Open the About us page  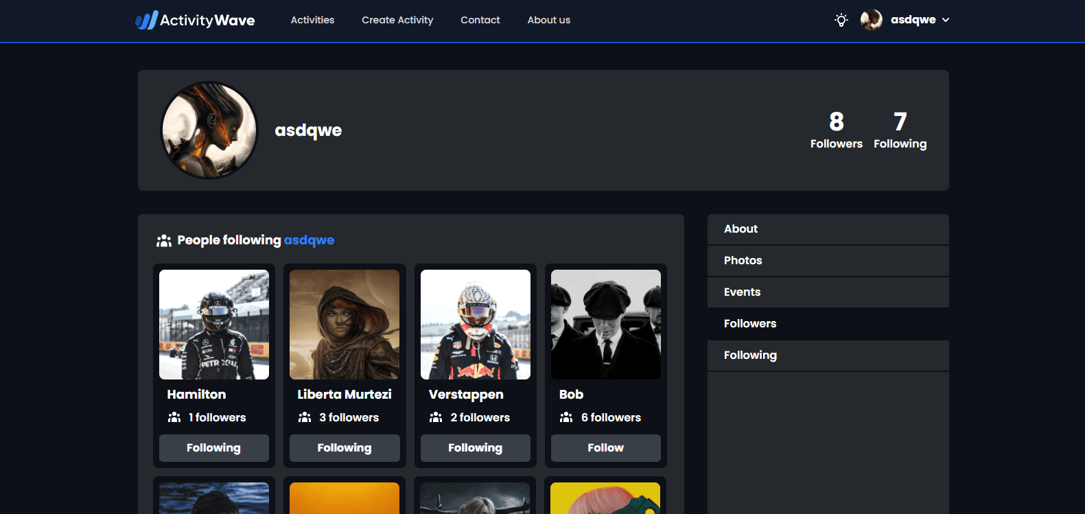pos(549,20)
